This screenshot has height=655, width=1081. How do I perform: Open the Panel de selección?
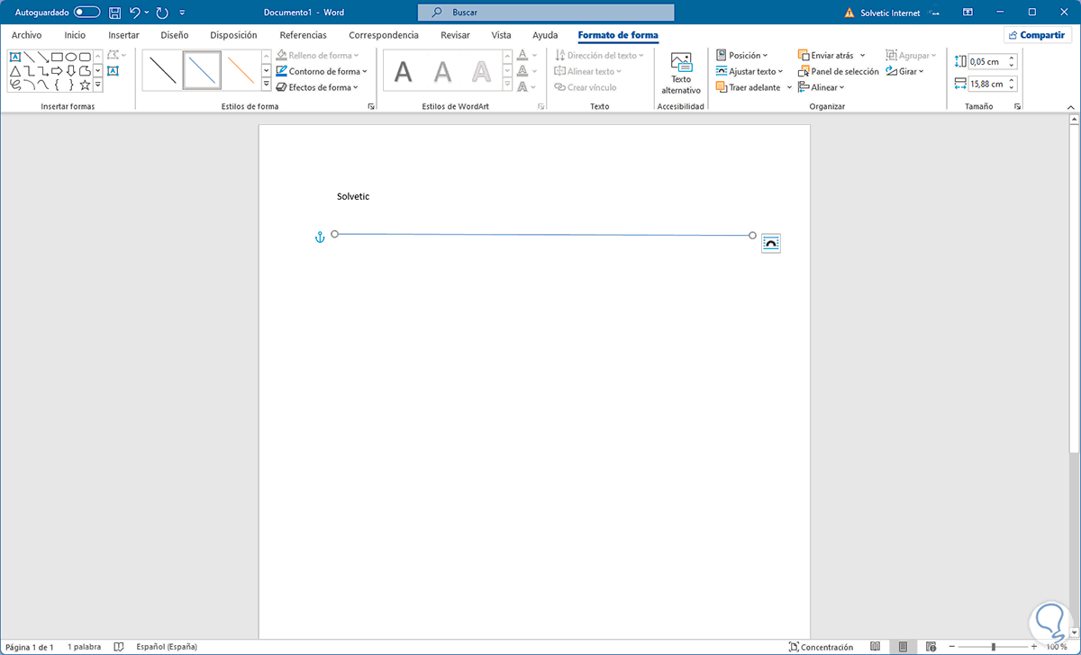tap(838, 71)
